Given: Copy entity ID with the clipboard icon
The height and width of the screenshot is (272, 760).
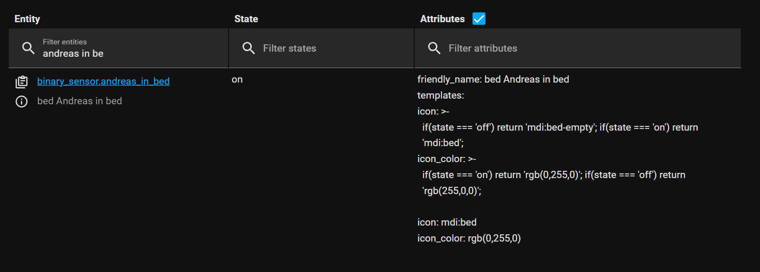Looking at the screenshot, I should (x=22, y=82).
